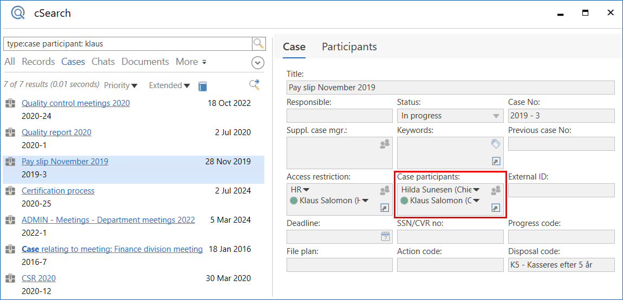The width and height of the screenshot is (623, 300).
Task: Click expand arrow icon in Keywords field
Action: 495,161
